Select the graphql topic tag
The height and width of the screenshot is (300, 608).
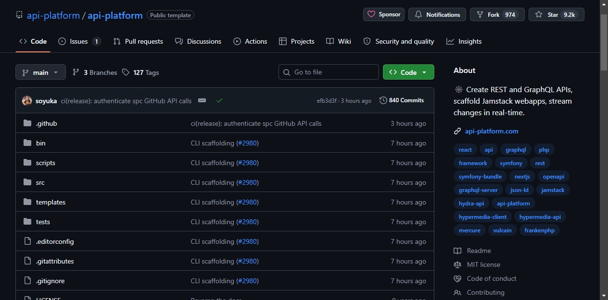[x=516, y=150]
